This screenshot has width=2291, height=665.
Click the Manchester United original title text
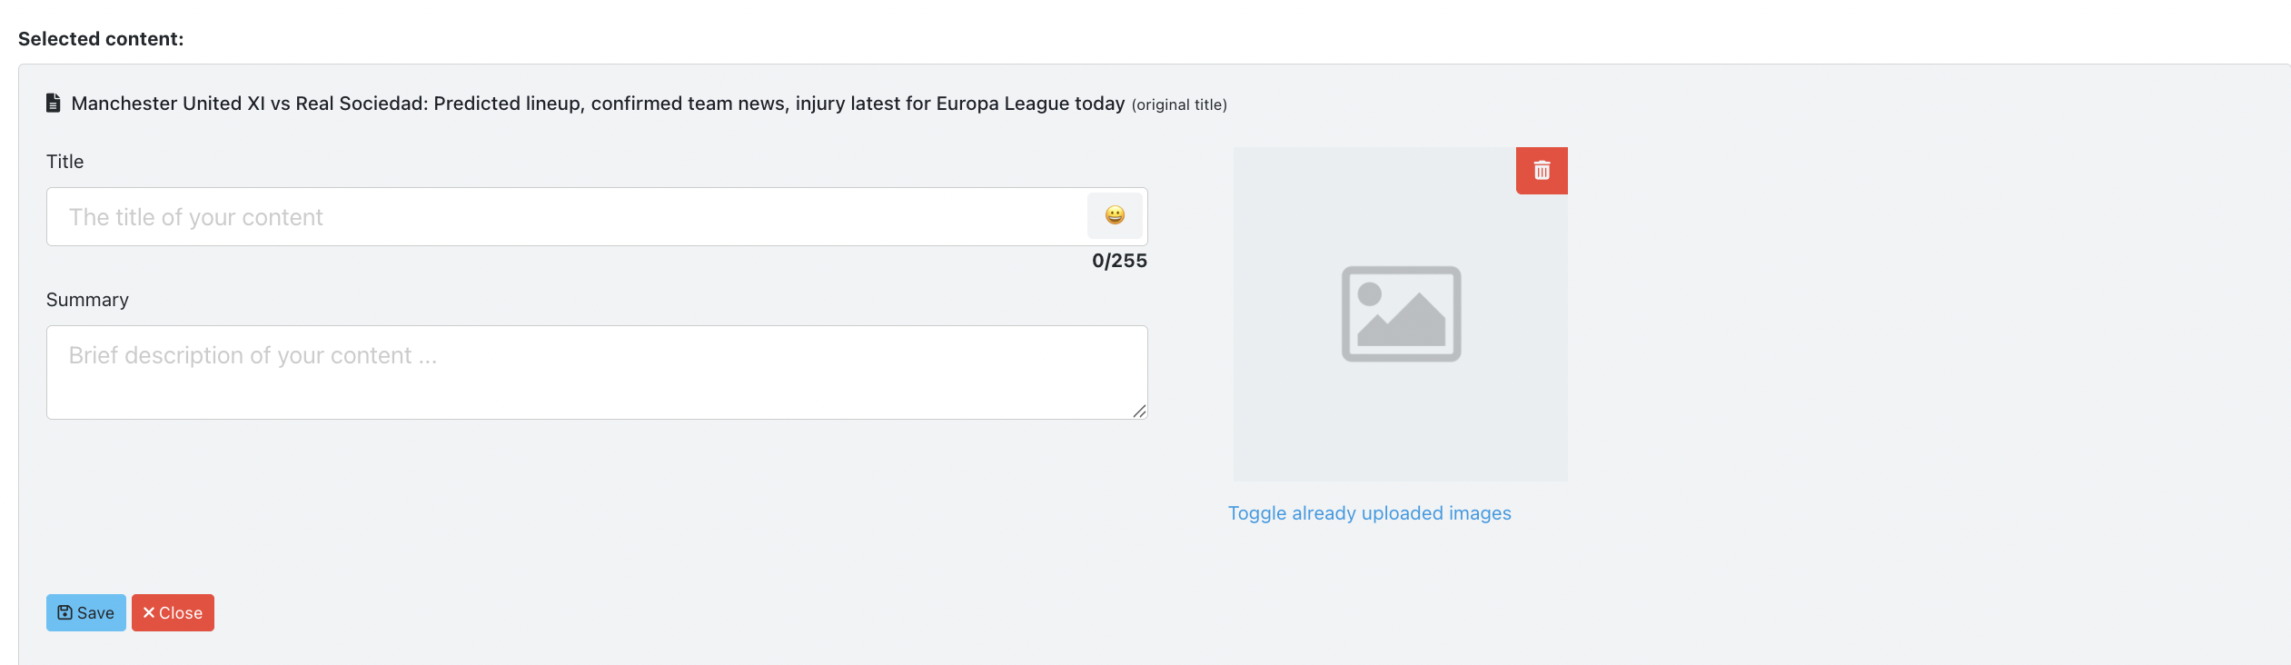(x=598, y=104)
